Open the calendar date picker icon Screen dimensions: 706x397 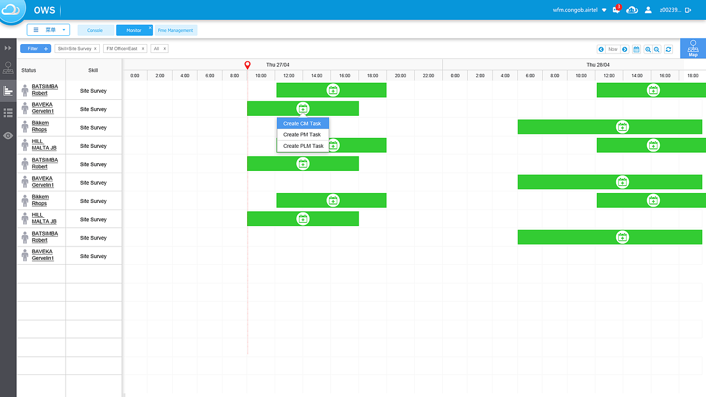tap(636, 49)
